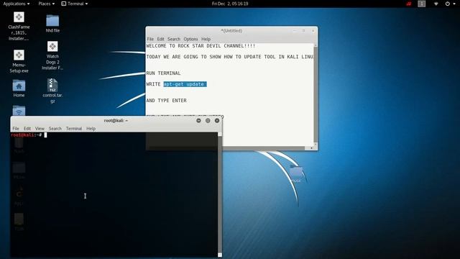Open the Search menu in the text editor
Viewport: 460px width, 259px height.
tap(174, 39)
